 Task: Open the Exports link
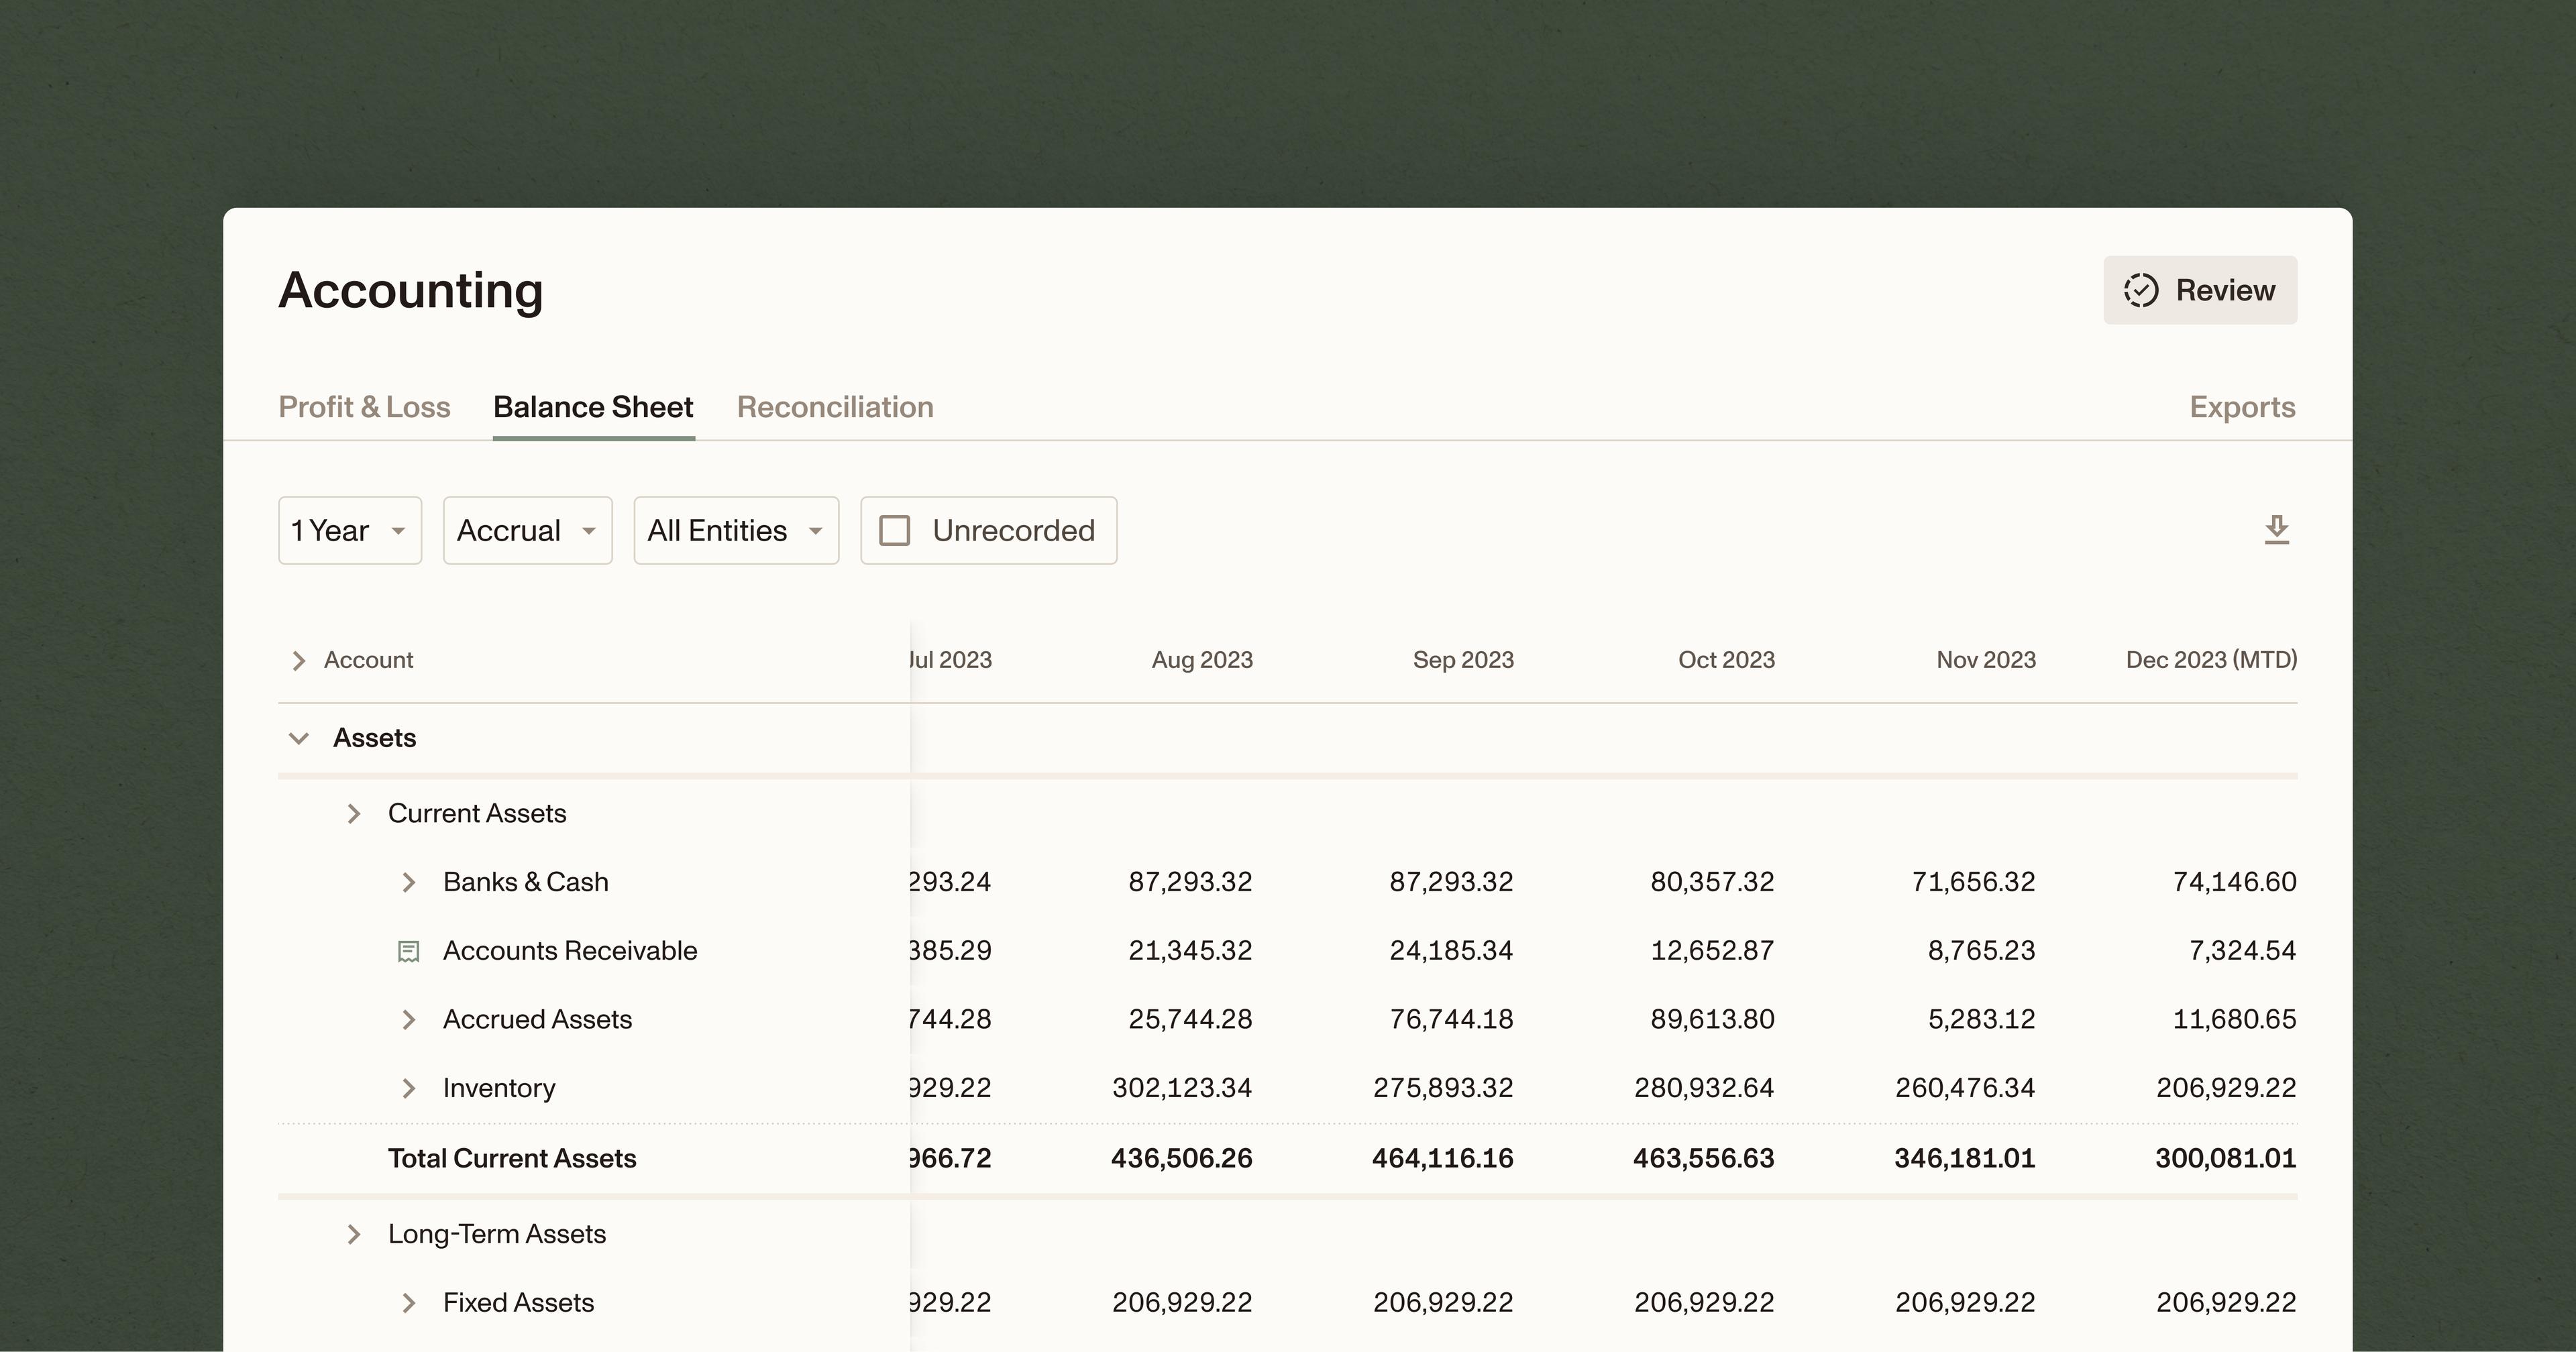click(x=2241, y=407)
